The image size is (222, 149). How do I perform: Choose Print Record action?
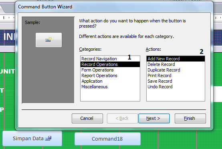click(176, 75)
